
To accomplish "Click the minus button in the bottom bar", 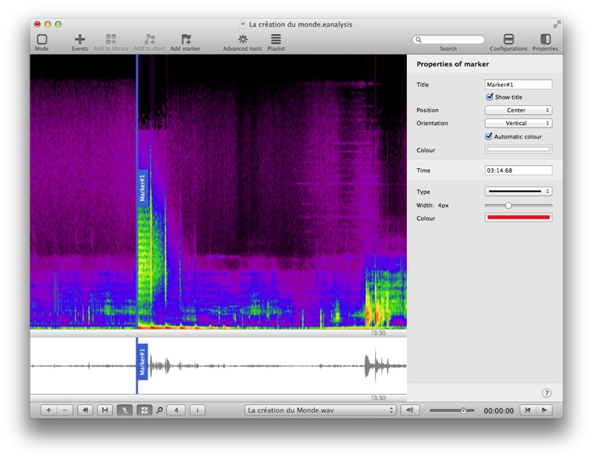I will coord(65,410).
